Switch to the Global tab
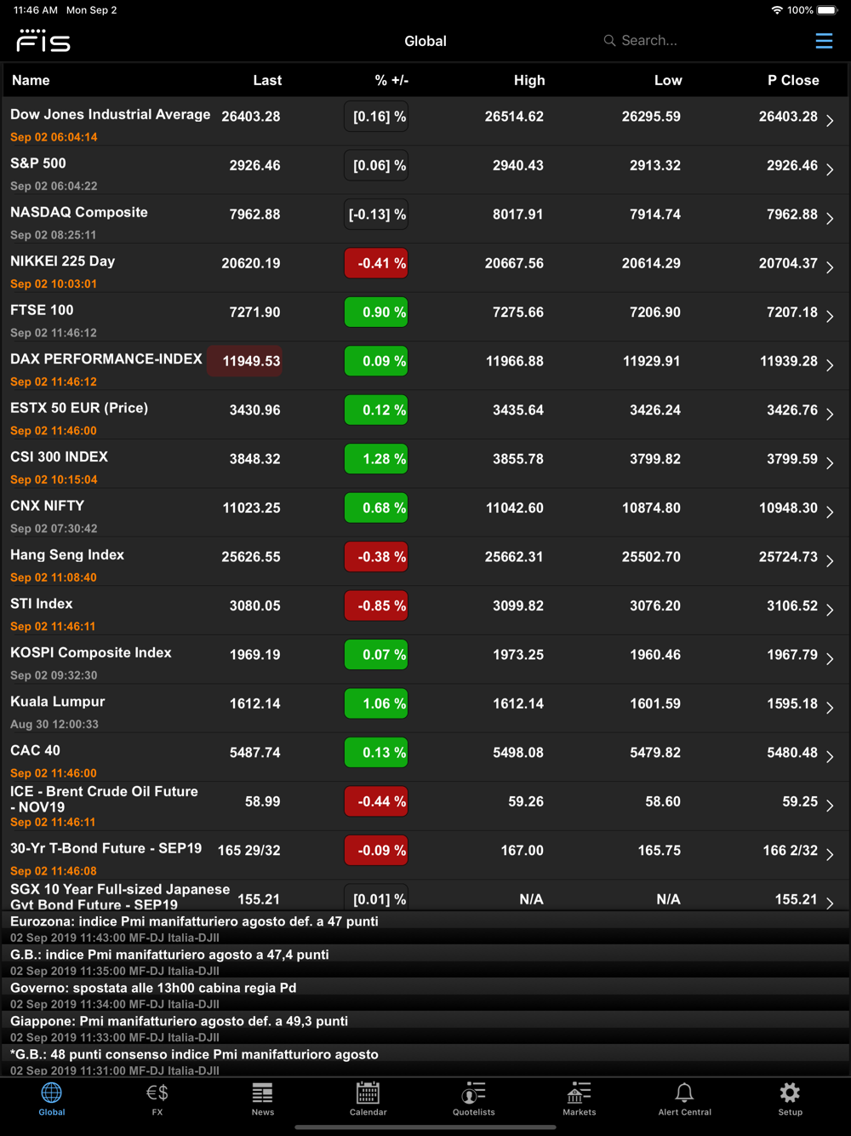 point(52,1099)
